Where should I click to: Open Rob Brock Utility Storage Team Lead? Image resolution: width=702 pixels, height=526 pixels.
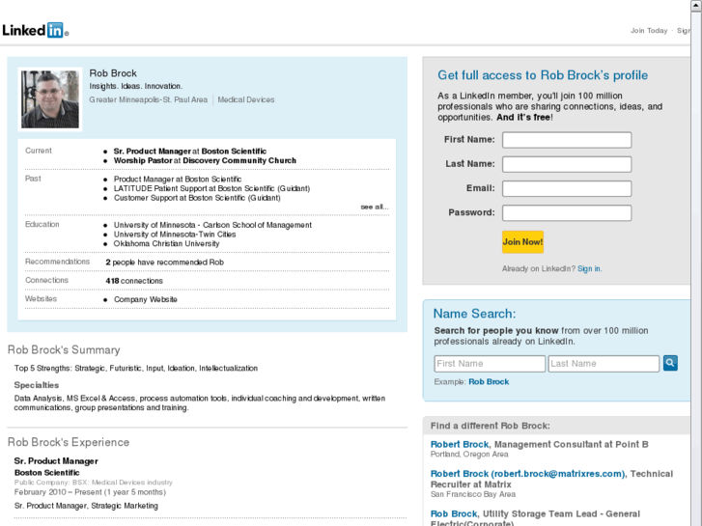coord(454,513)
